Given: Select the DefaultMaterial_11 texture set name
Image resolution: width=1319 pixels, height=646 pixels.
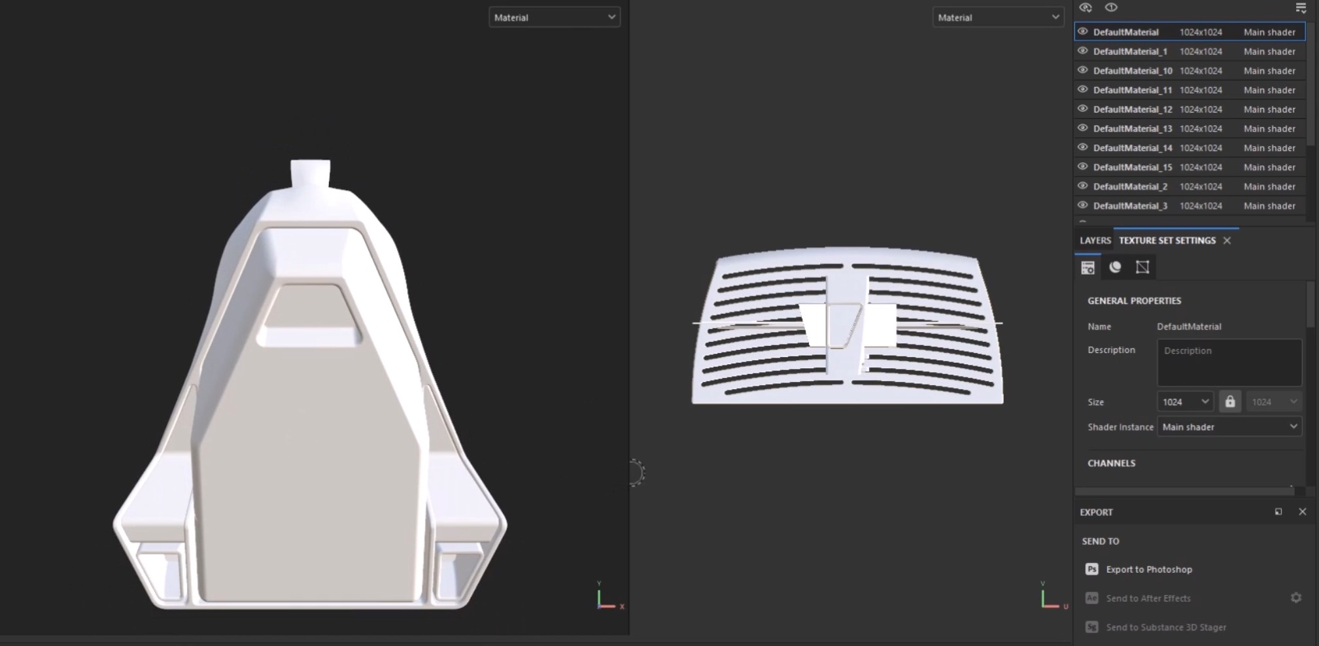Looking at the screenshot, I should point(1133,90).
